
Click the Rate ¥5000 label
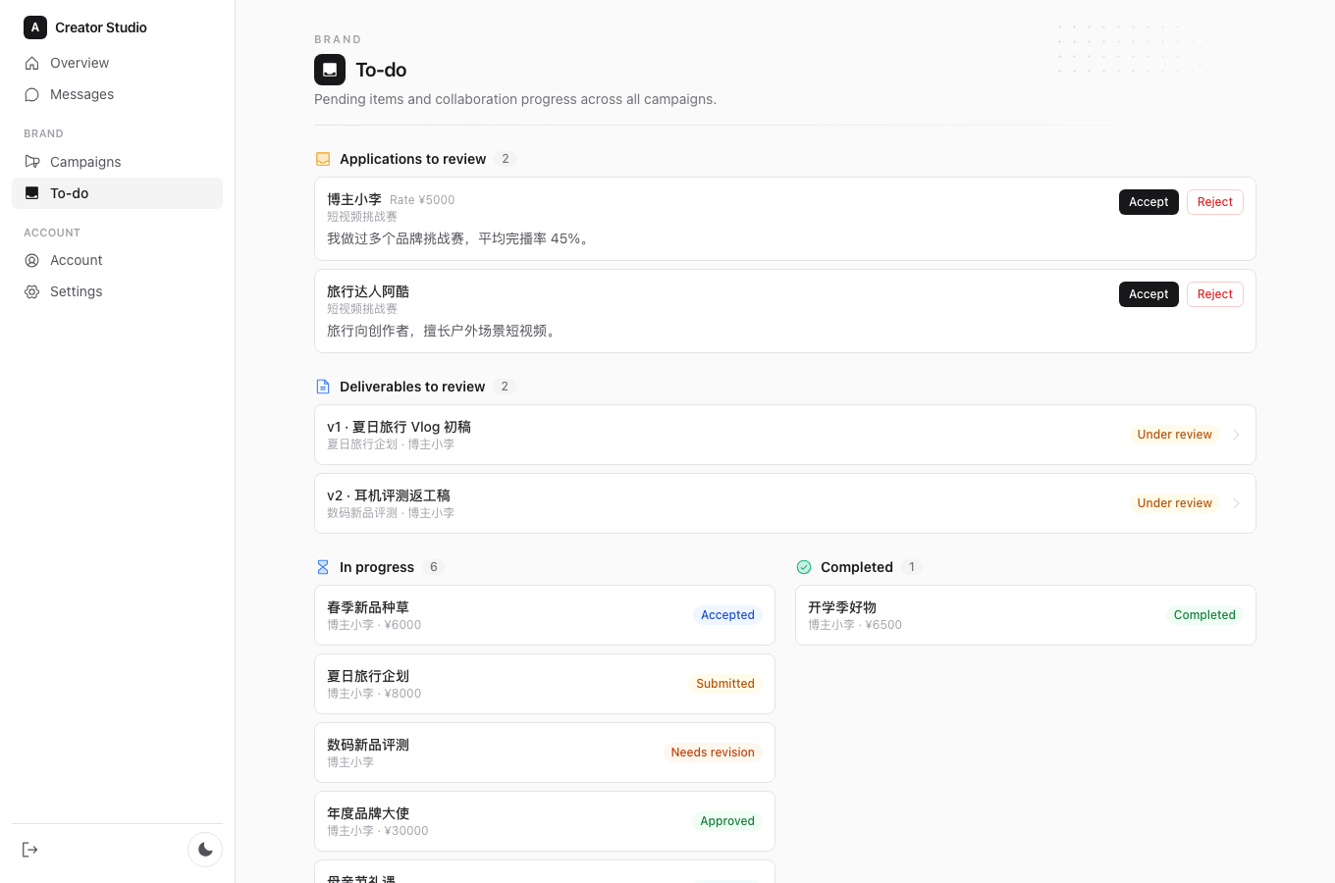tap(422, 200)
